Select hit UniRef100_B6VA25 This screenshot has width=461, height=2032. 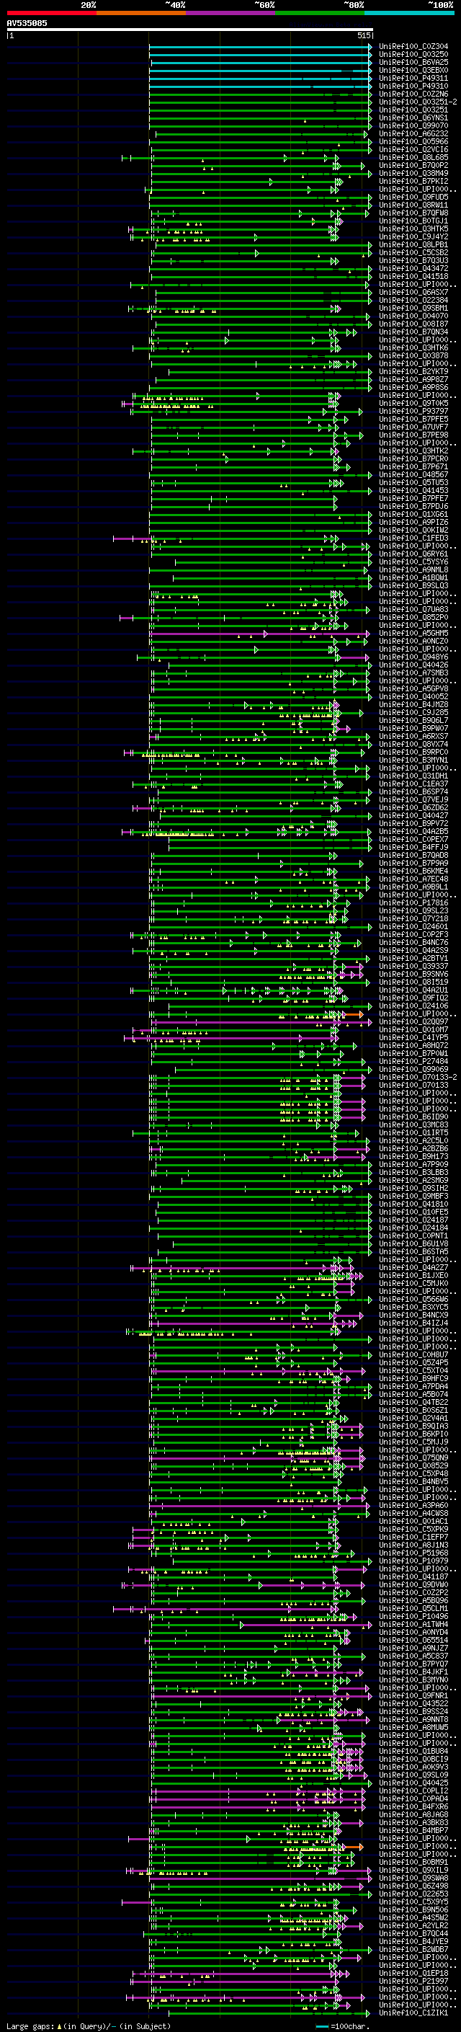[413, 63]
